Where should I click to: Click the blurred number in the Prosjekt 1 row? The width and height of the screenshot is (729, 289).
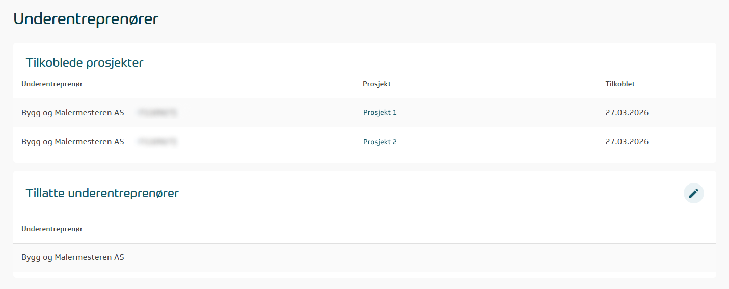point(157,113)
